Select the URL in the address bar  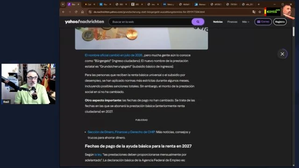pyautogui.click(x=149, y=12)
